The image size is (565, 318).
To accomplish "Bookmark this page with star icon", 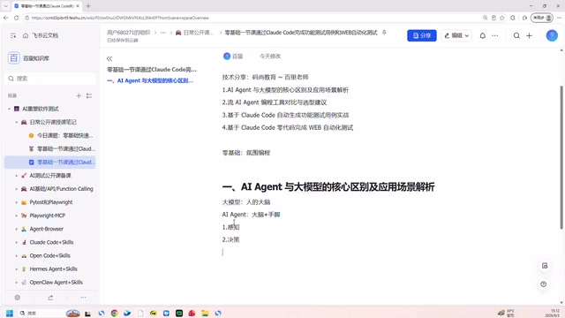I will [x=502, y=18].
